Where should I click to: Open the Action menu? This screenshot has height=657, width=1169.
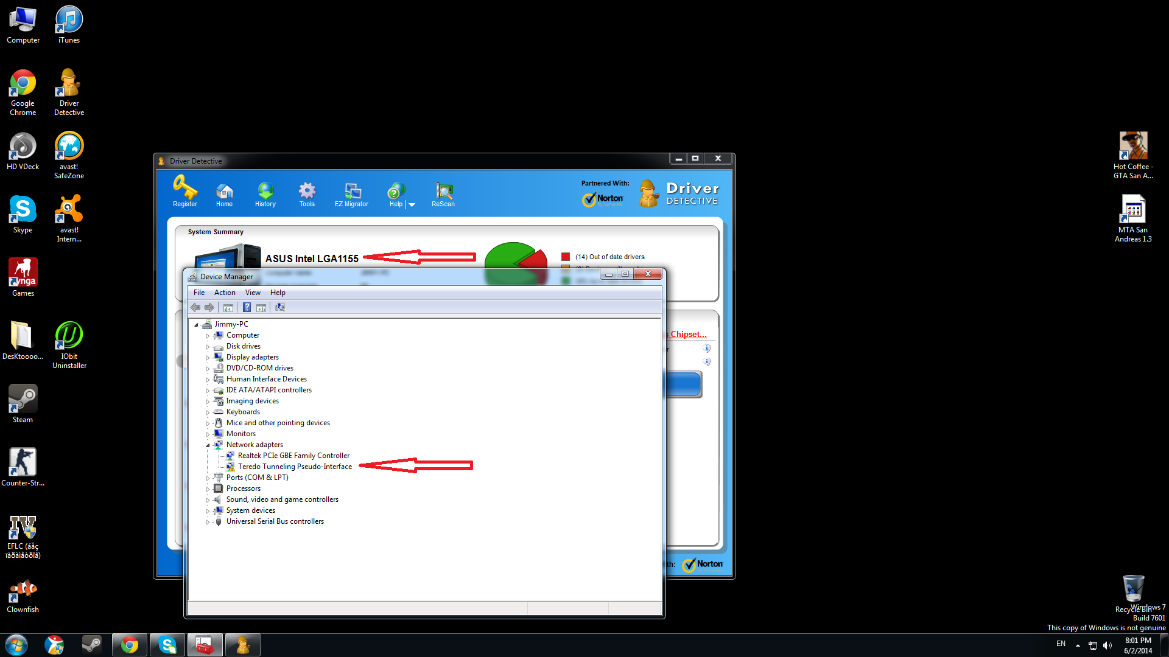coord(224,293)
